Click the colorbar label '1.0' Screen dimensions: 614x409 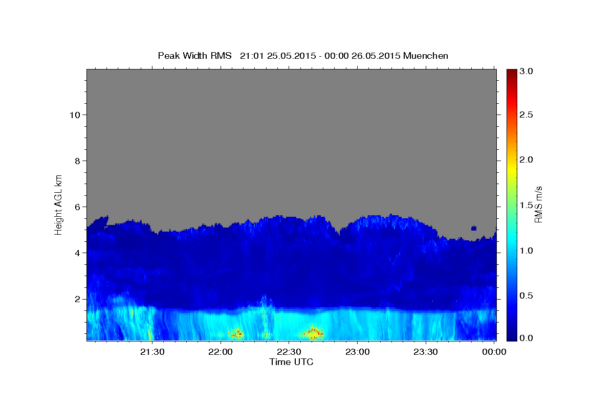(527, 251)
